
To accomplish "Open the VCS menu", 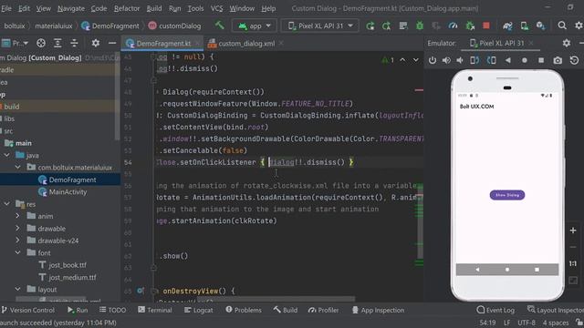I will click(216, 8).
